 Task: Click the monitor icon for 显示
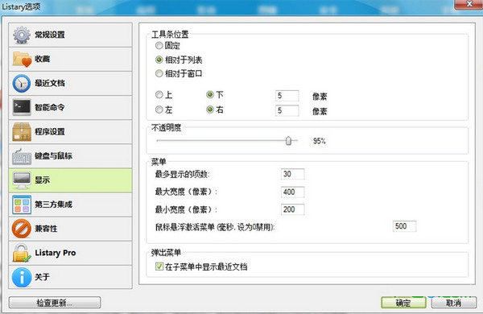point(22,180)
